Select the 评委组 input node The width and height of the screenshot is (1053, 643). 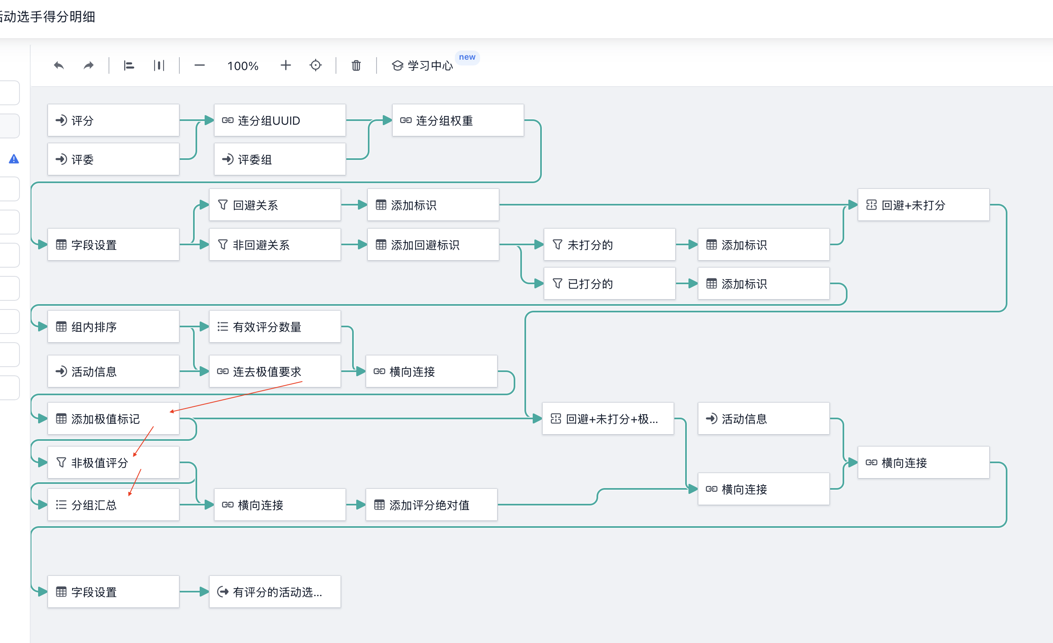coord(280,159)
